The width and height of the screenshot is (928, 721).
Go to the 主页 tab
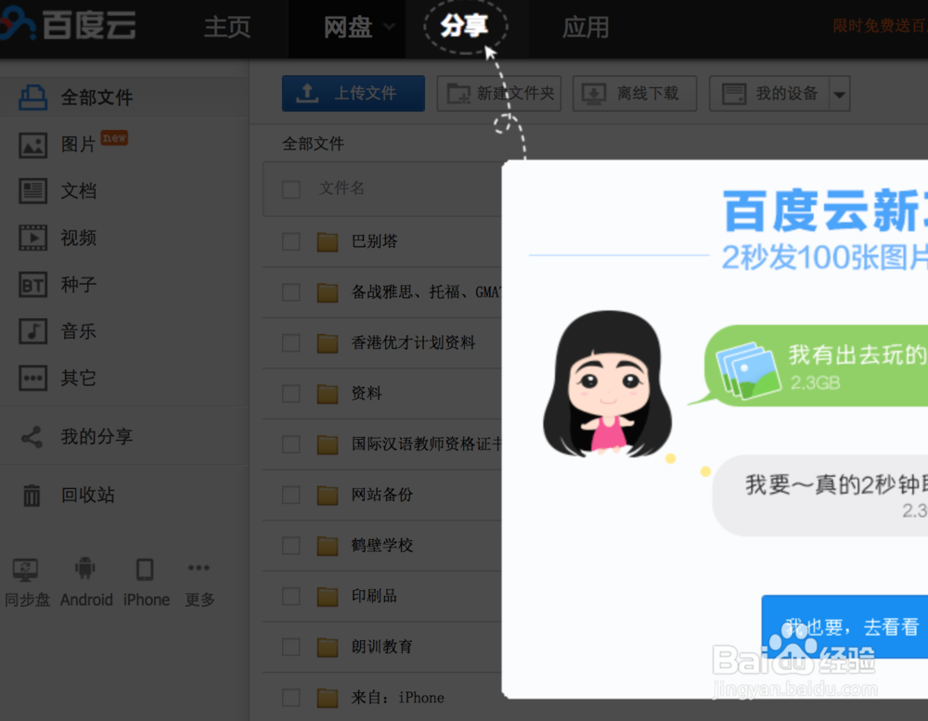click(x=227, y=27)
